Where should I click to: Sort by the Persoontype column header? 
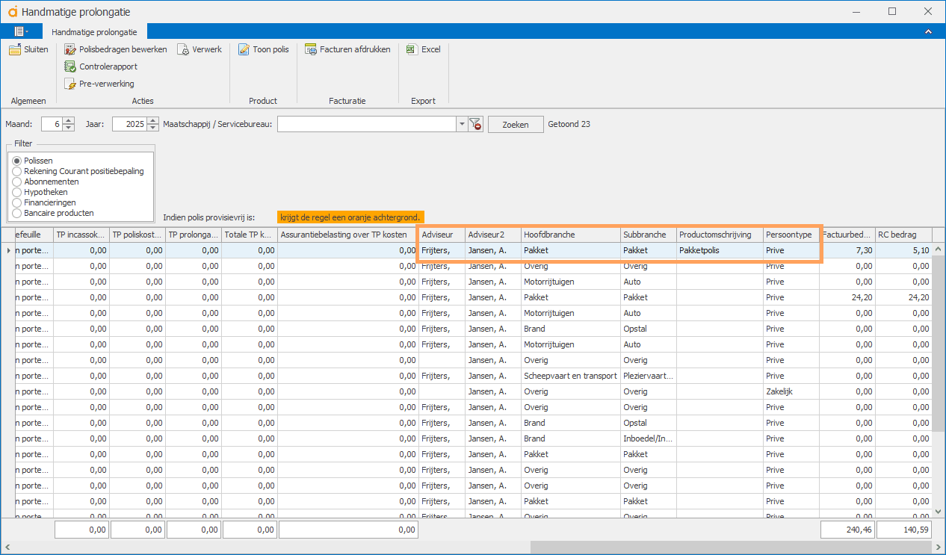(791, 235)
